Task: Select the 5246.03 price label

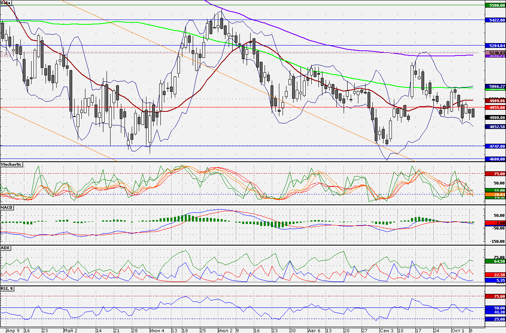Action: (495, 52)
